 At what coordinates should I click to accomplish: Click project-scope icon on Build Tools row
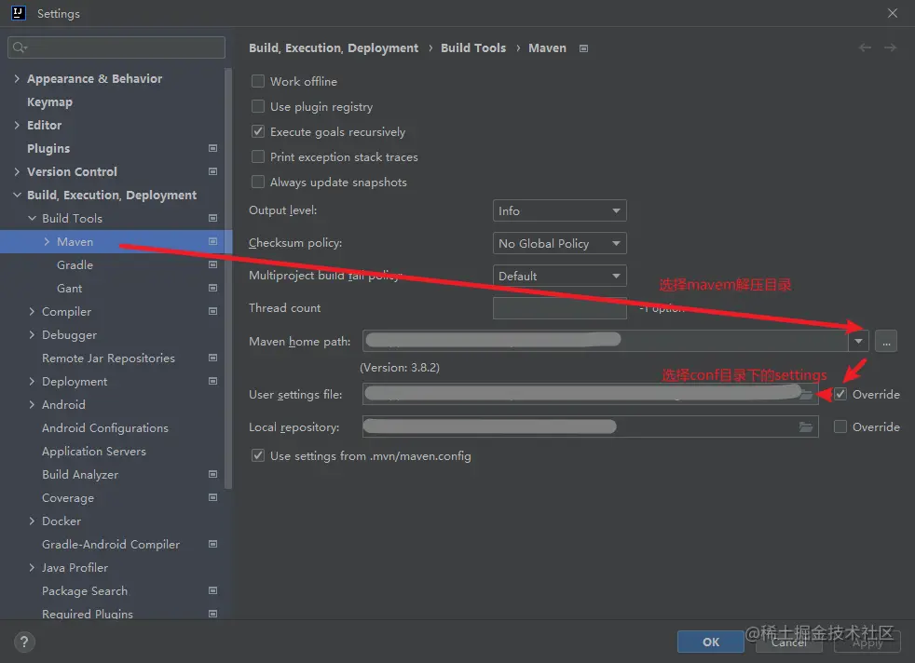click(213, 218)
